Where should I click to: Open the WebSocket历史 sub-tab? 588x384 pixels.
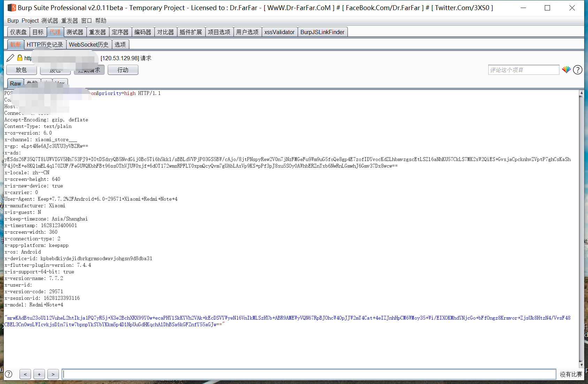pos(89,45)
